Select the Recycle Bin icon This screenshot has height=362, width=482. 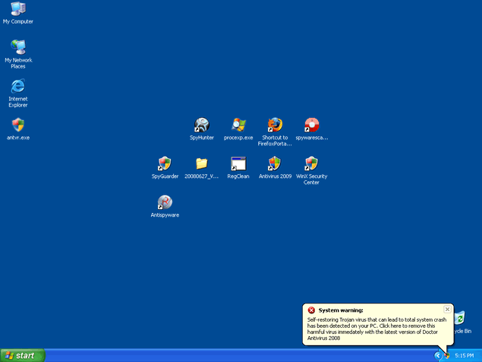coord(462,319)
